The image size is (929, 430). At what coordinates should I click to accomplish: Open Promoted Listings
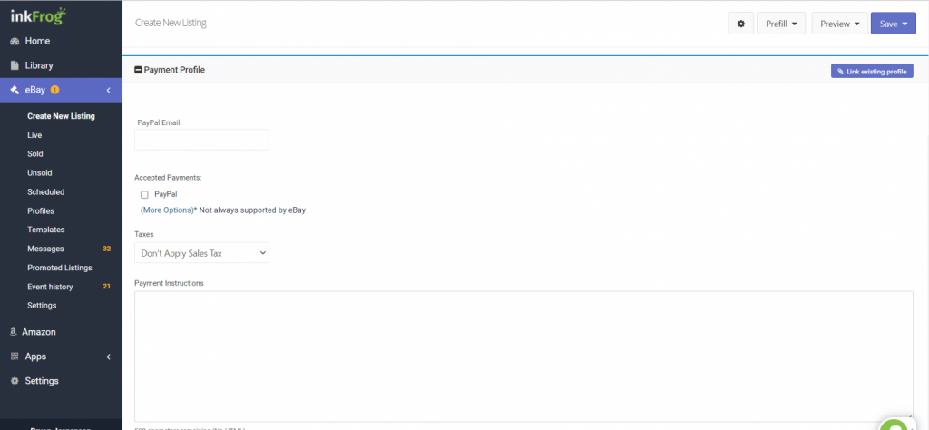tap(59, 268)
